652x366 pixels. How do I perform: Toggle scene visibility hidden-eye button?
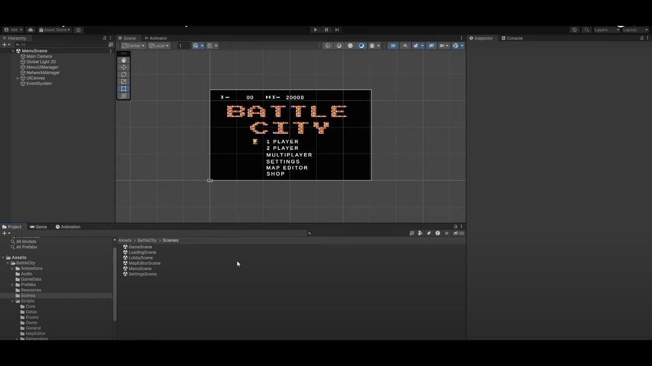point(431,45)
